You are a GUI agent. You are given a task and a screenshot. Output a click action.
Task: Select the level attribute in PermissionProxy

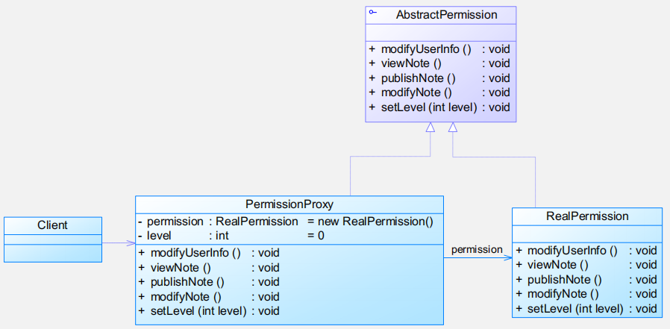tap(231, 236)
